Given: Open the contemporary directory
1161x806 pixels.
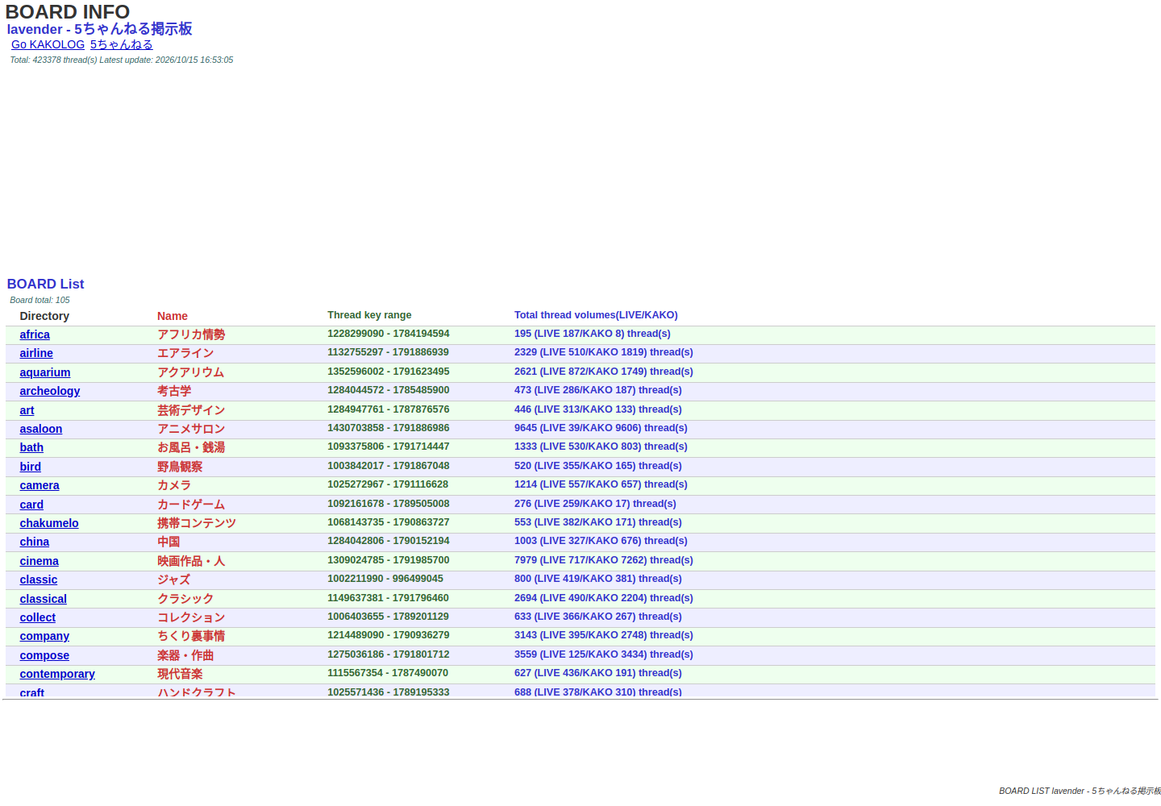Looking at the screenshot, I should click(57, 674).
